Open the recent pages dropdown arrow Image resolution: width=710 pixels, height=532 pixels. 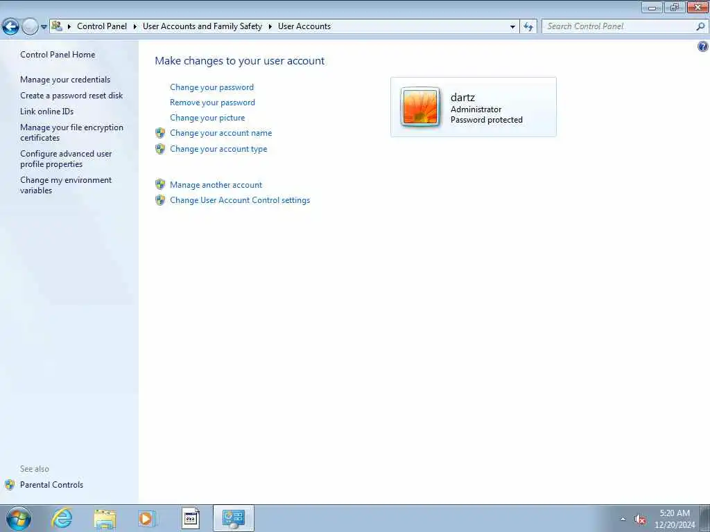coord(44,27)
